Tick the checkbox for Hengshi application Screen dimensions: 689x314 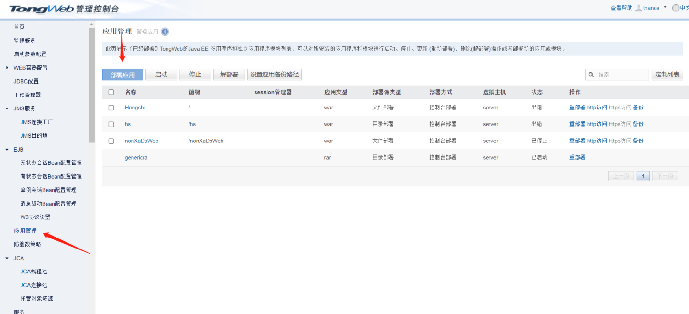pyautogui.click(x=111, y=108)
